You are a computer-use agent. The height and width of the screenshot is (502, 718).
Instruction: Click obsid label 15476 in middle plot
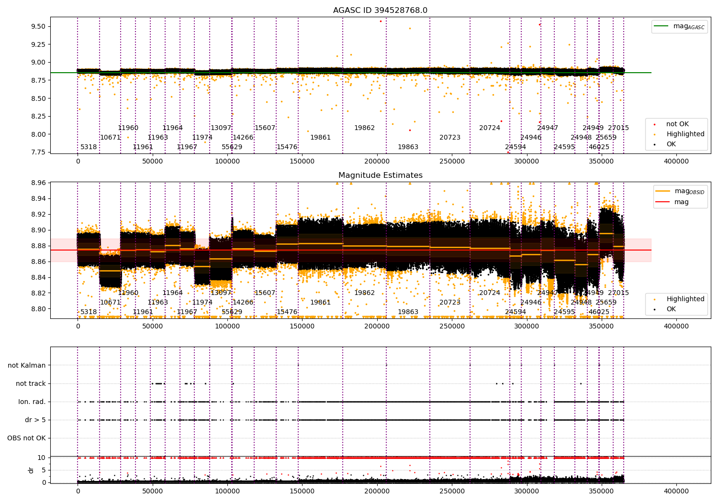click(287, 312)
